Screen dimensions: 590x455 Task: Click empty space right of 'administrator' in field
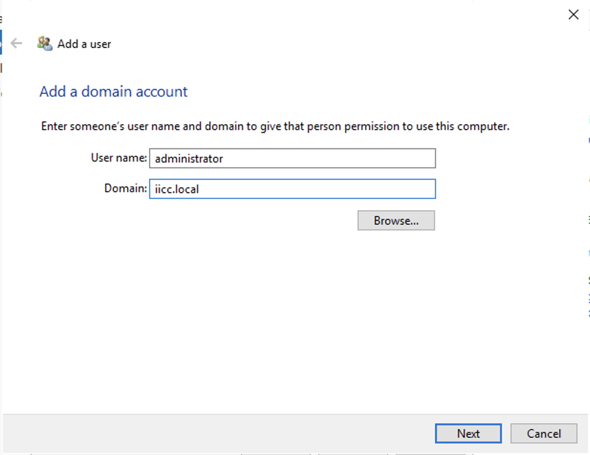(335, 158)
